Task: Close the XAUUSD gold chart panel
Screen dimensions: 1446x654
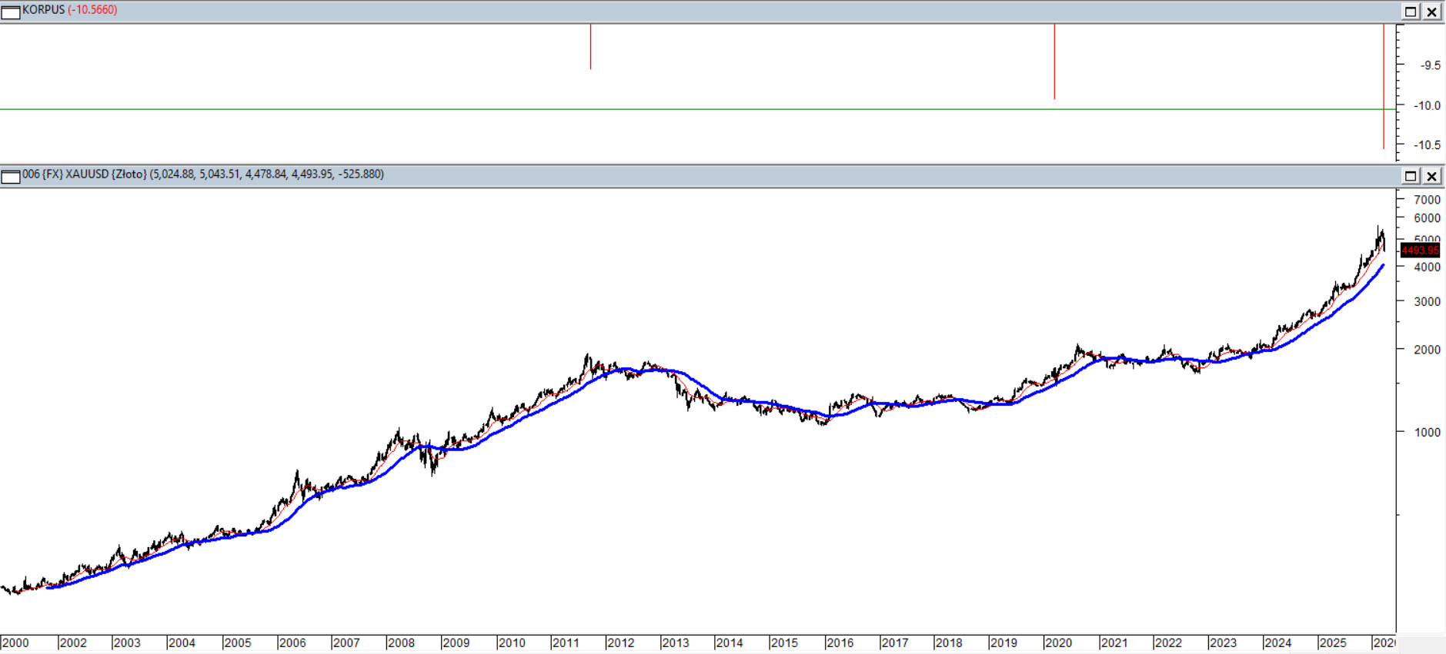Action: click(1431, 176)
